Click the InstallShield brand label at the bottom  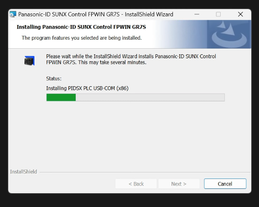pyautogui.click(x=24, y=172)
